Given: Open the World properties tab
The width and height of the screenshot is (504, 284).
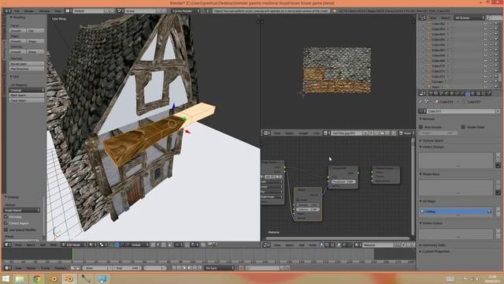Looking at the screenshot, I should point(447,93).
